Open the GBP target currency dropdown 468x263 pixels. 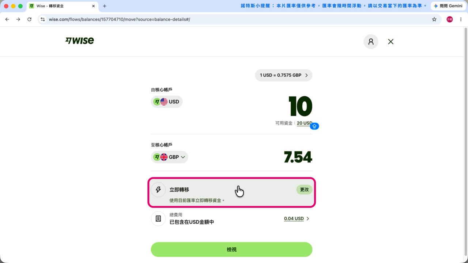pyautogui.click(x=169, y=157)
